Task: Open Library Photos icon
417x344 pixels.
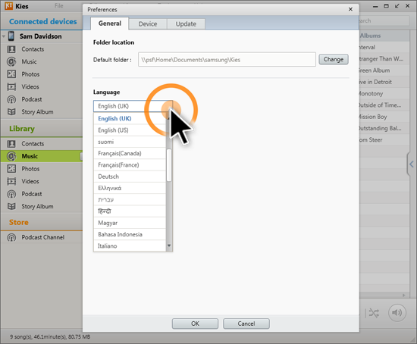Action: (11, 169)
